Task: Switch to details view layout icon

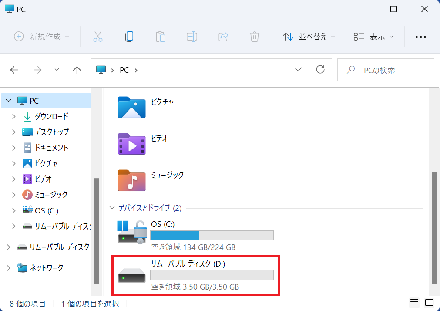Action: click(x=414, y=303)
